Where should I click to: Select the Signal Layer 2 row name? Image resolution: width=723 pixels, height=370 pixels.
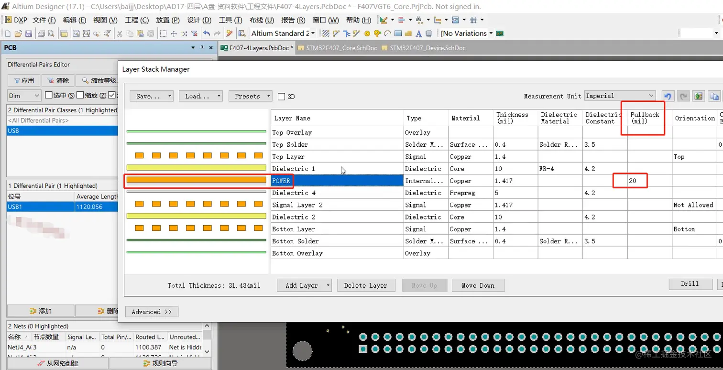coord(337,205)
